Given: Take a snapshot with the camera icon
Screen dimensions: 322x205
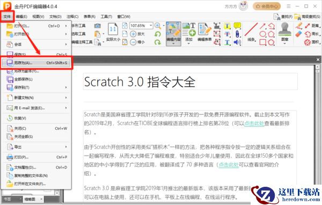Looking at the screenshot, I should pyautogui.click(x=98, y=25).
